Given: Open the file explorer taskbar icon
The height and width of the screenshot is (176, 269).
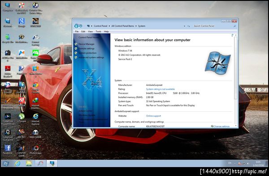Looking at the screenshot, I should click(29, 163).
